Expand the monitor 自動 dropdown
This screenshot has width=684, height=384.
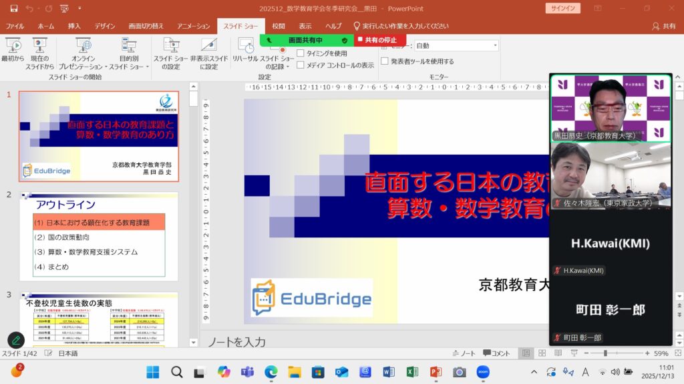pos(495,46)
